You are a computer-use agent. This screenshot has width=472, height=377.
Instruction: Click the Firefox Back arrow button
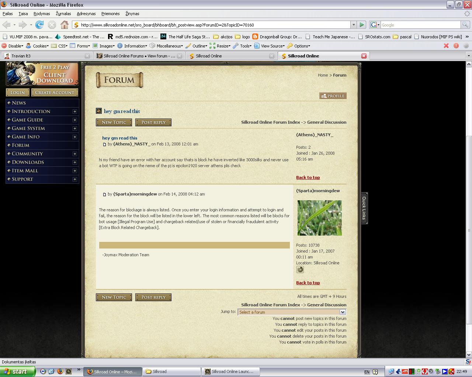(x=6, y=25)
